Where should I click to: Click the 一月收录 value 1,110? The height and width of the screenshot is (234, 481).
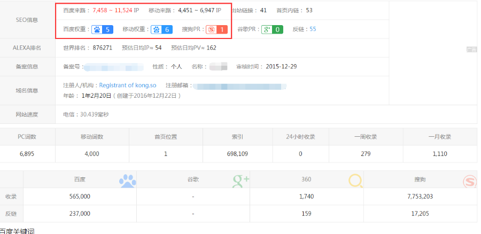[x=440, y=154]
